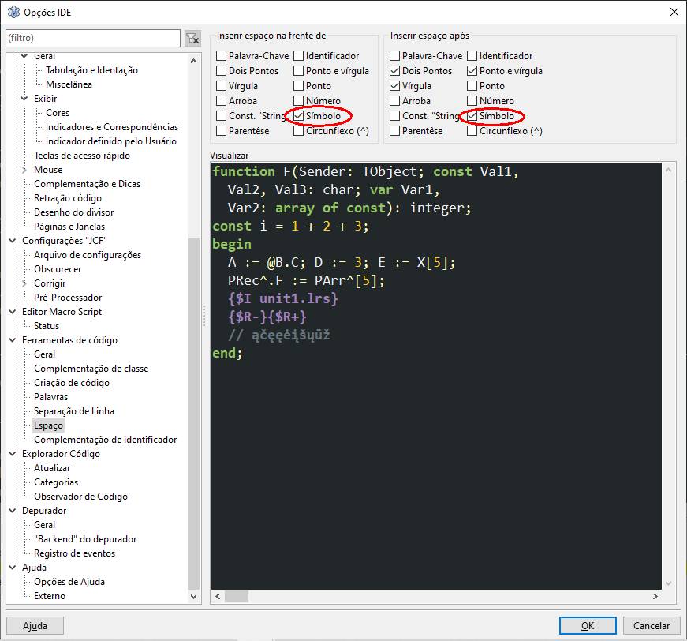
Task: Click the preview horizontal scroll right arrow
Action: tap(655, 596)
